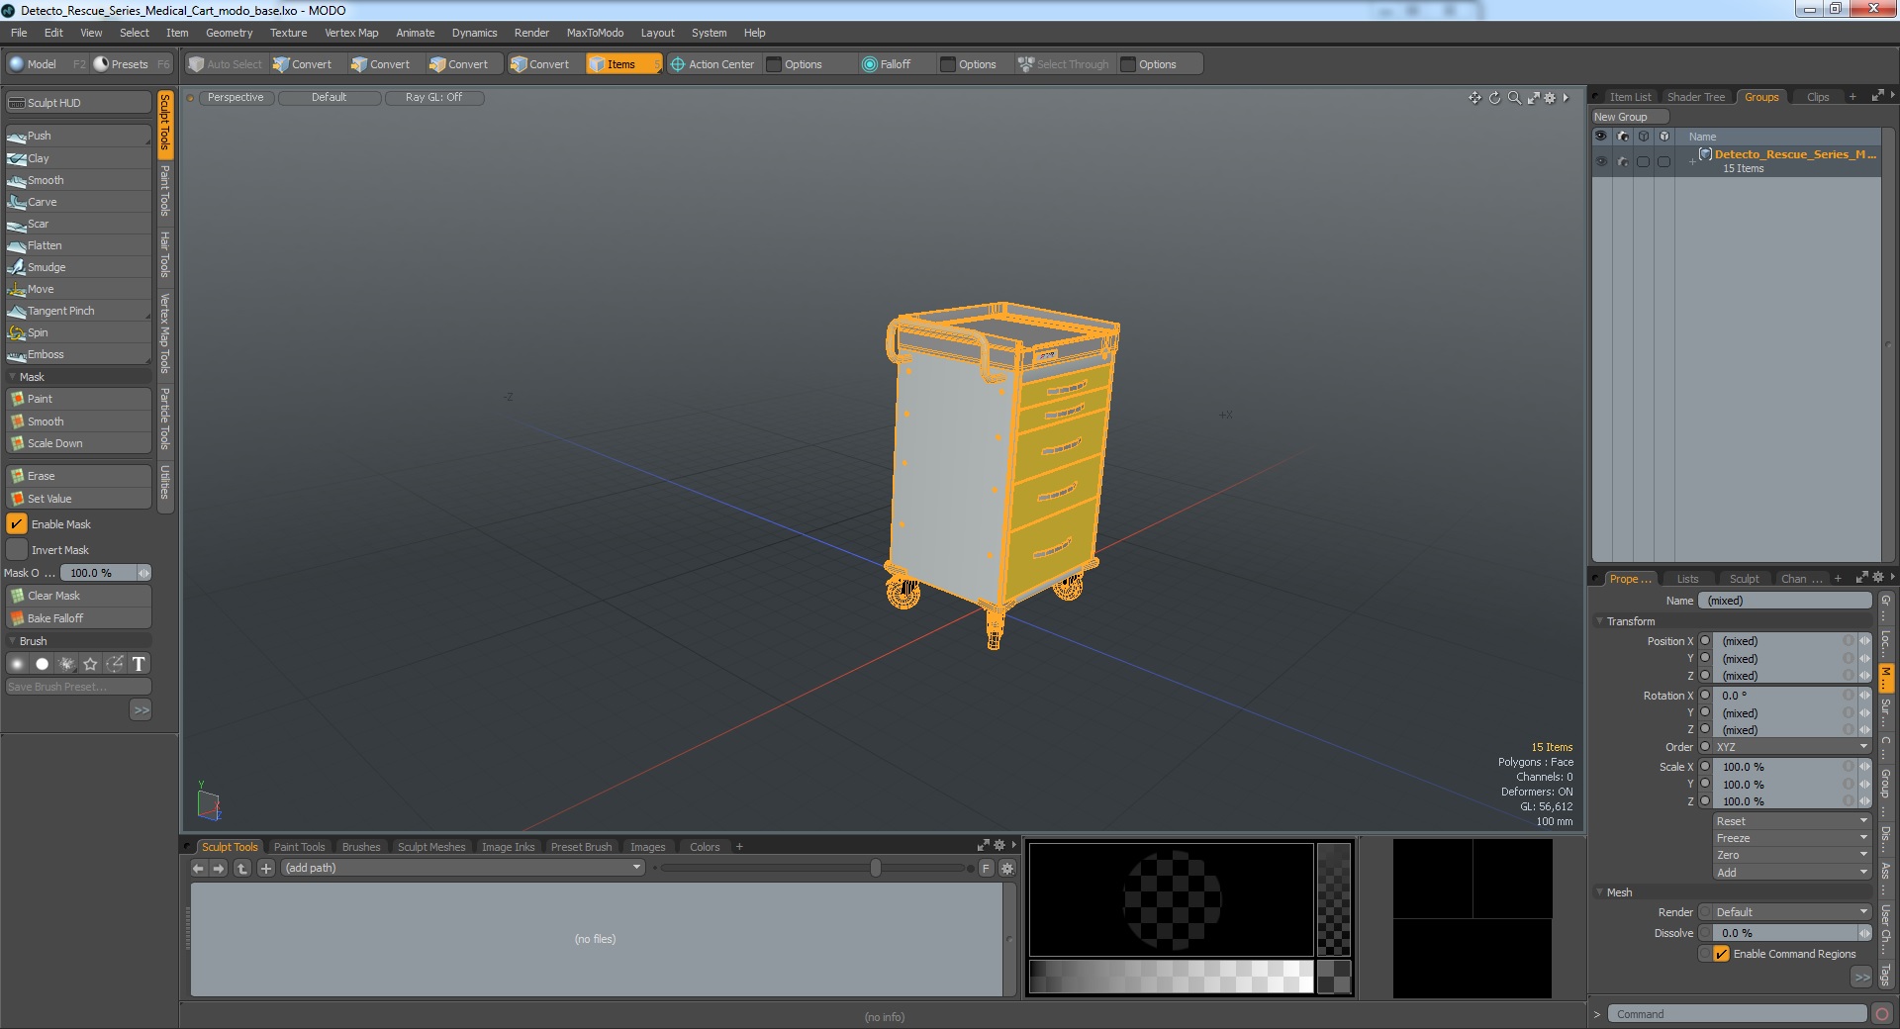The image size is (1900, 1029).
Task: Select the Spin sculpt tool
Action: click(78, 332)
